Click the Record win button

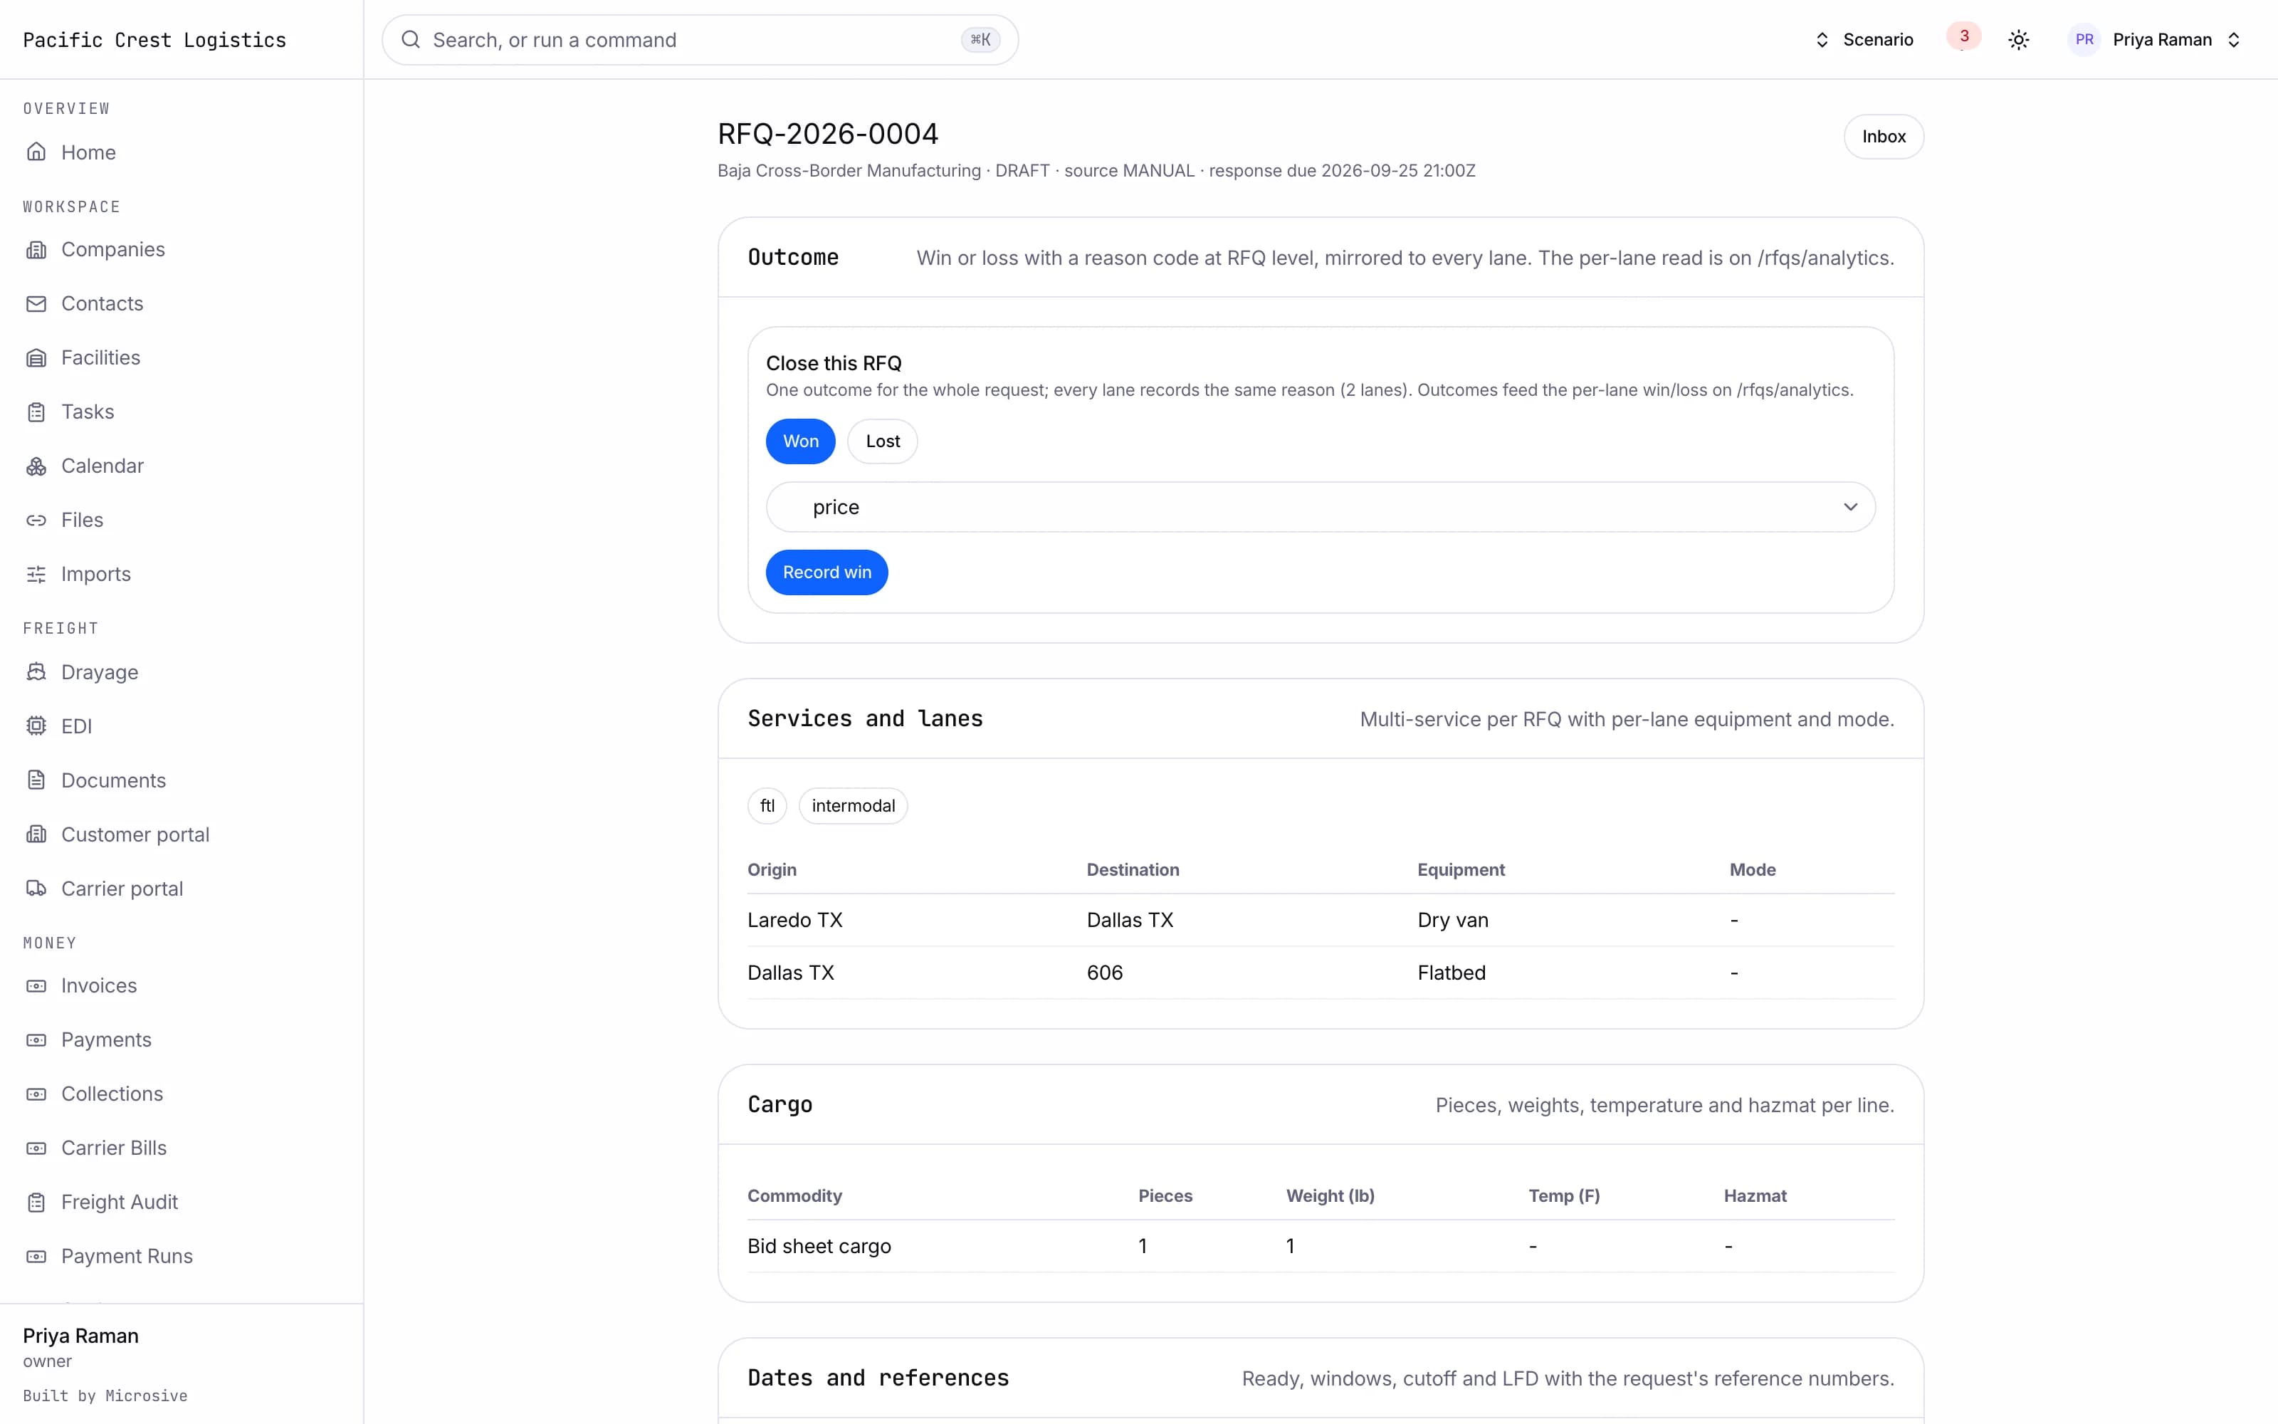point(826,572)
